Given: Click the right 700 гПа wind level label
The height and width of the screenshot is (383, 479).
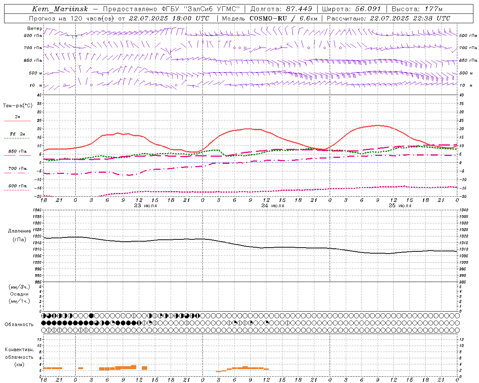Looking at the screenshot, I should click(x=468, y=48).
